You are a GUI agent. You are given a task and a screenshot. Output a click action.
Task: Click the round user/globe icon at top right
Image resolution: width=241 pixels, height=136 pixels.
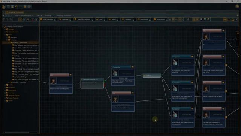click(237, 6)
